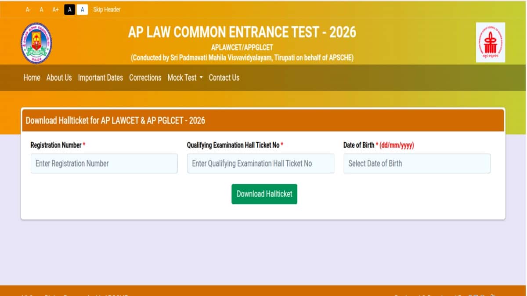
Task: Switch to white standard contrast theme
Action: tap(82, 10)
